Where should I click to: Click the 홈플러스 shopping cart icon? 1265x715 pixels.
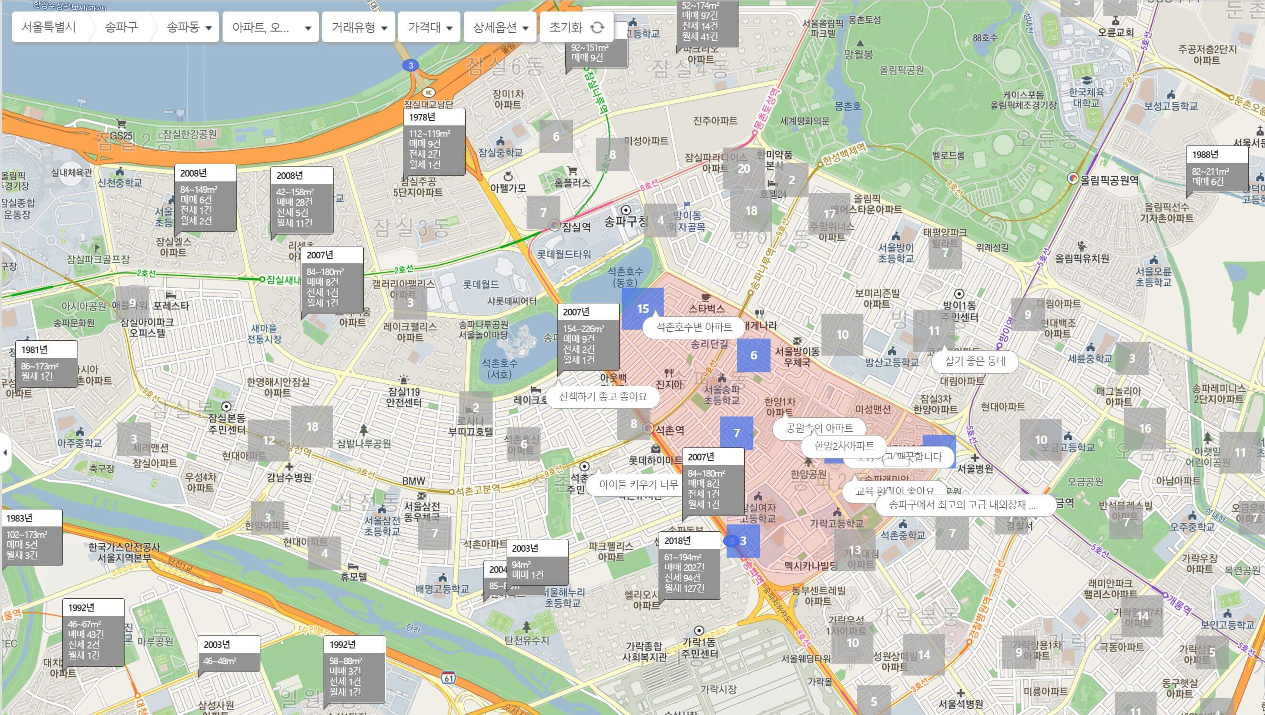572,170
